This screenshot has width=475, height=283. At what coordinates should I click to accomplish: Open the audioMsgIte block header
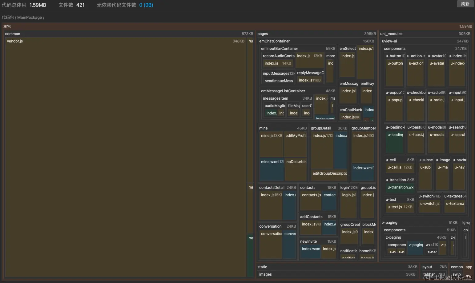(275, 106)
